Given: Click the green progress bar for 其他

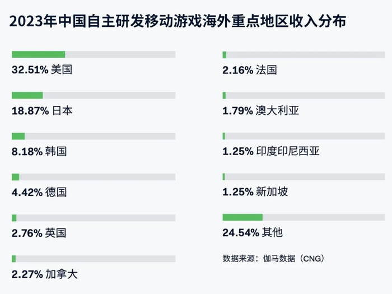Looking at the screenshot, I should [242, 218].
